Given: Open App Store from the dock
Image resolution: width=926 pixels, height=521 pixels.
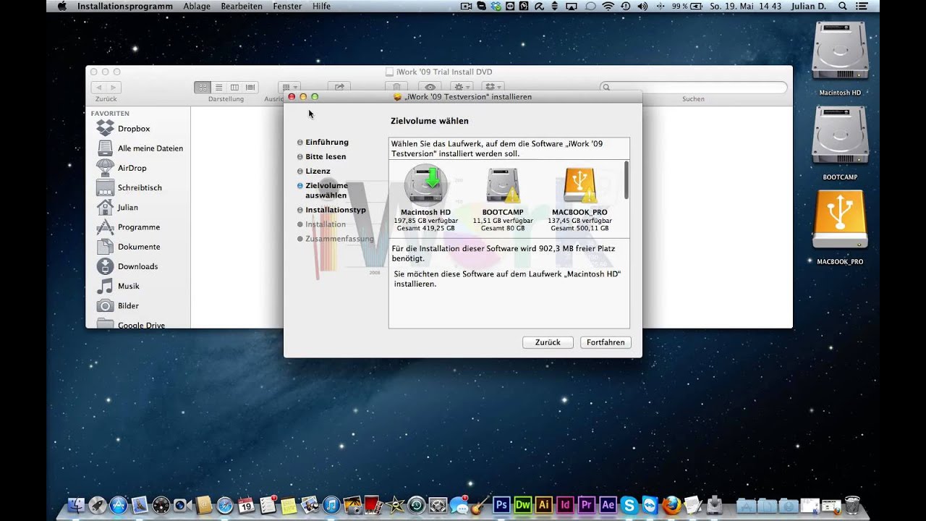Looking at the screenshot, I should 119,505.
